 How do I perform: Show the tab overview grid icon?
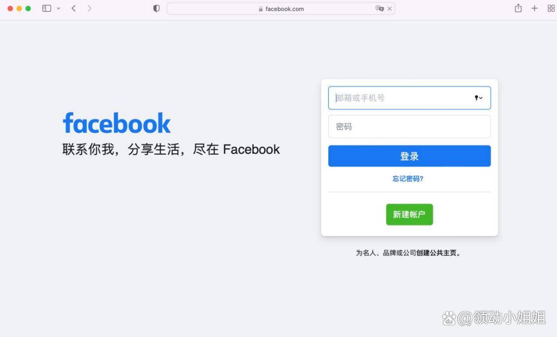coord(551,8)
